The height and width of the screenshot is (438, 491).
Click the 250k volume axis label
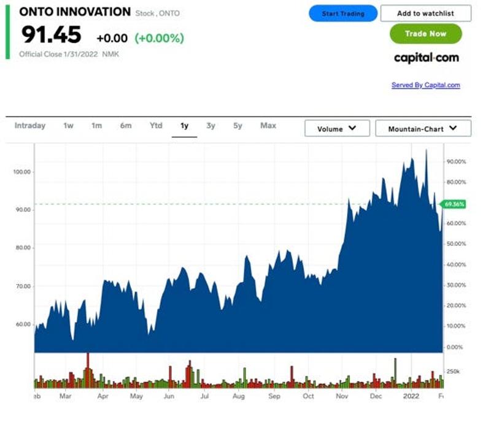tap(453, 372)
